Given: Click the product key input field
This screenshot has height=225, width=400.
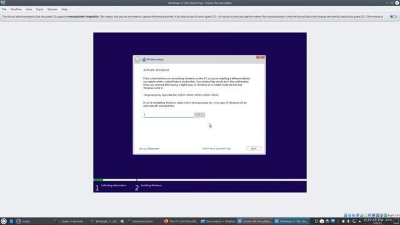Looking at the screenshot, I should pyautogui.click(x=168, y=115).
